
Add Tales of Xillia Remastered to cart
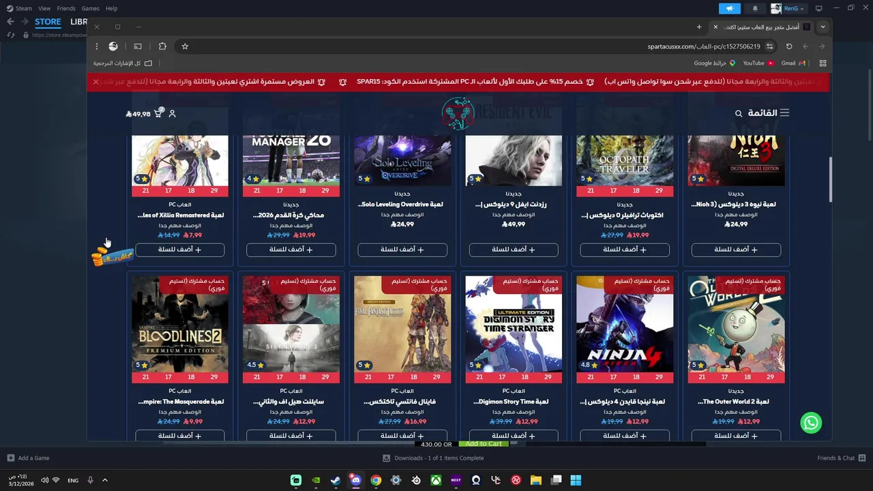point(180,250)
